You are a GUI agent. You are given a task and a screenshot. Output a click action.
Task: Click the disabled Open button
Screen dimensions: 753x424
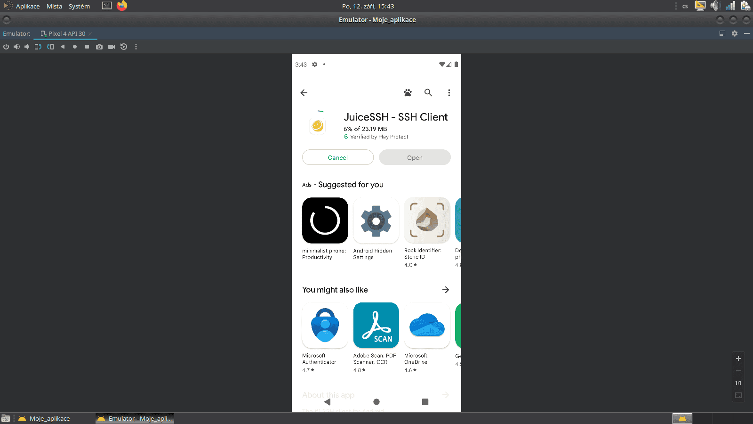[415, 157]
